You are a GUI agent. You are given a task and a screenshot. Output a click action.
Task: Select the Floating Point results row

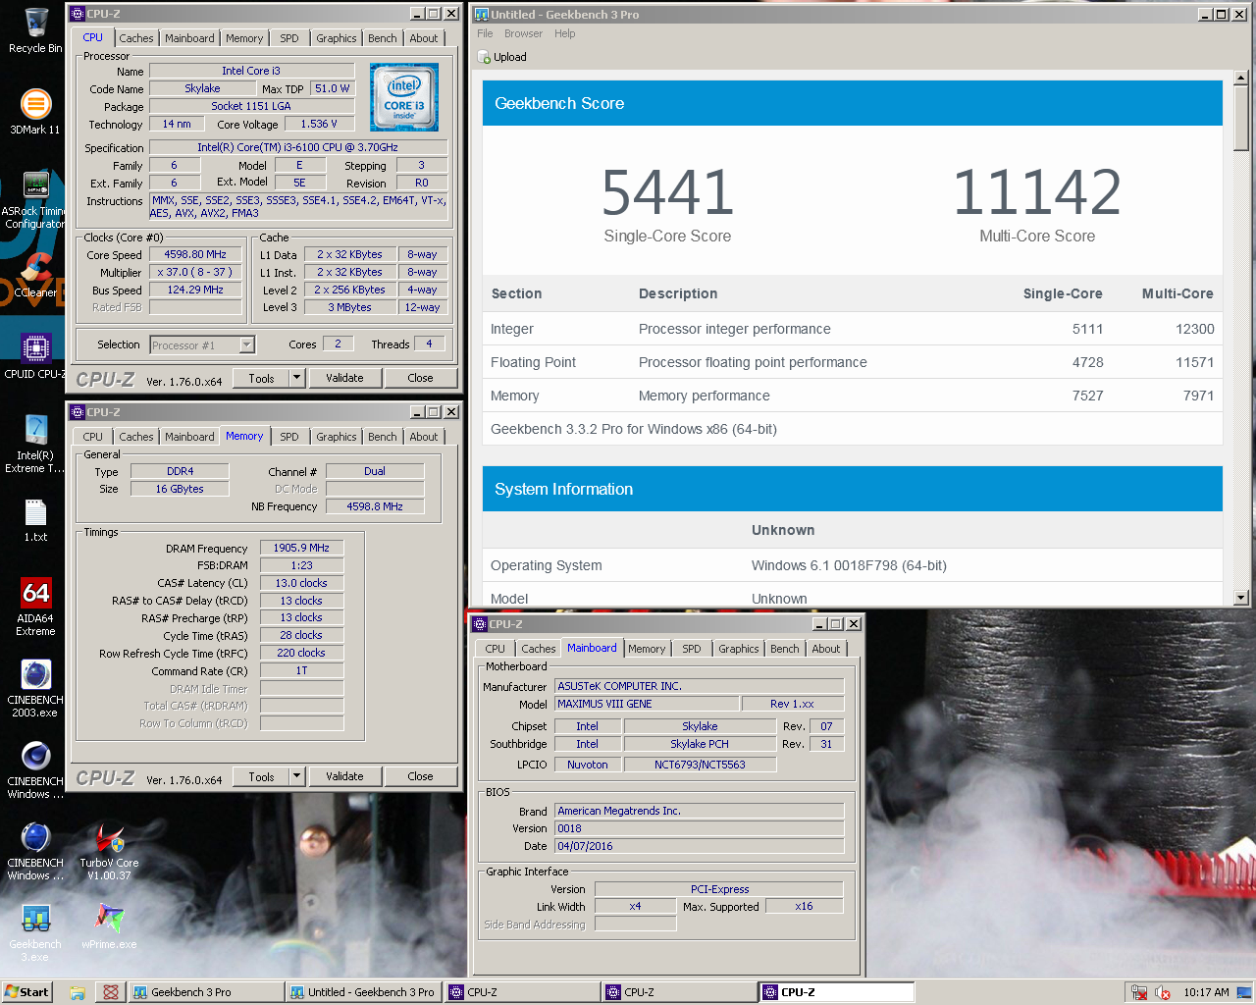pos(852,362)
